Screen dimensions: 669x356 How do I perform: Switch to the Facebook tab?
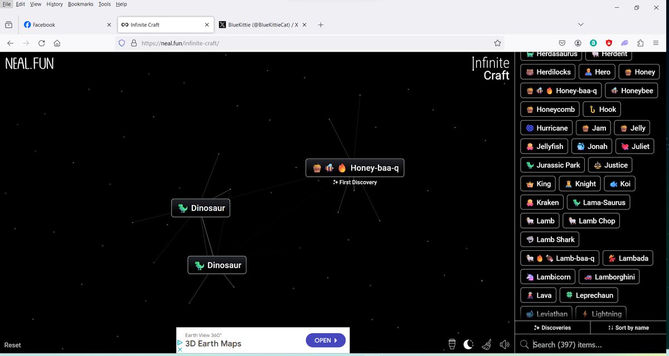[x=67, y=24]
